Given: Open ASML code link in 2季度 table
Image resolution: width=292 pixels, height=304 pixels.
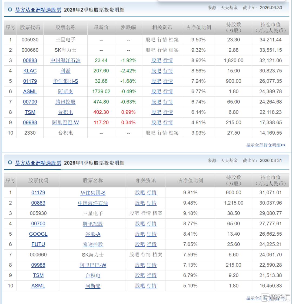Looking at the screenshot, I should coord(30,92).
